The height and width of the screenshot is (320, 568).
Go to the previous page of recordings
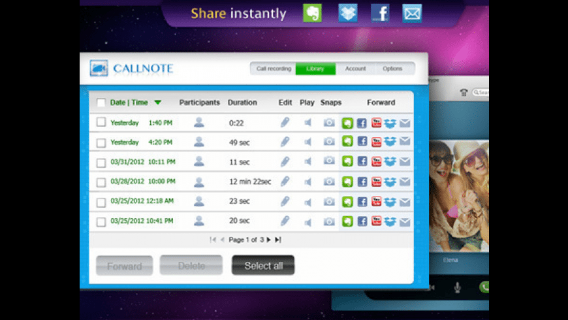point(223,240)
